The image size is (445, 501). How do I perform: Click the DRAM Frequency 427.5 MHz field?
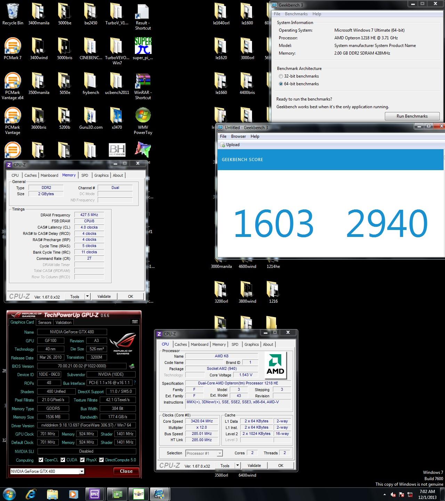point(89,215)
